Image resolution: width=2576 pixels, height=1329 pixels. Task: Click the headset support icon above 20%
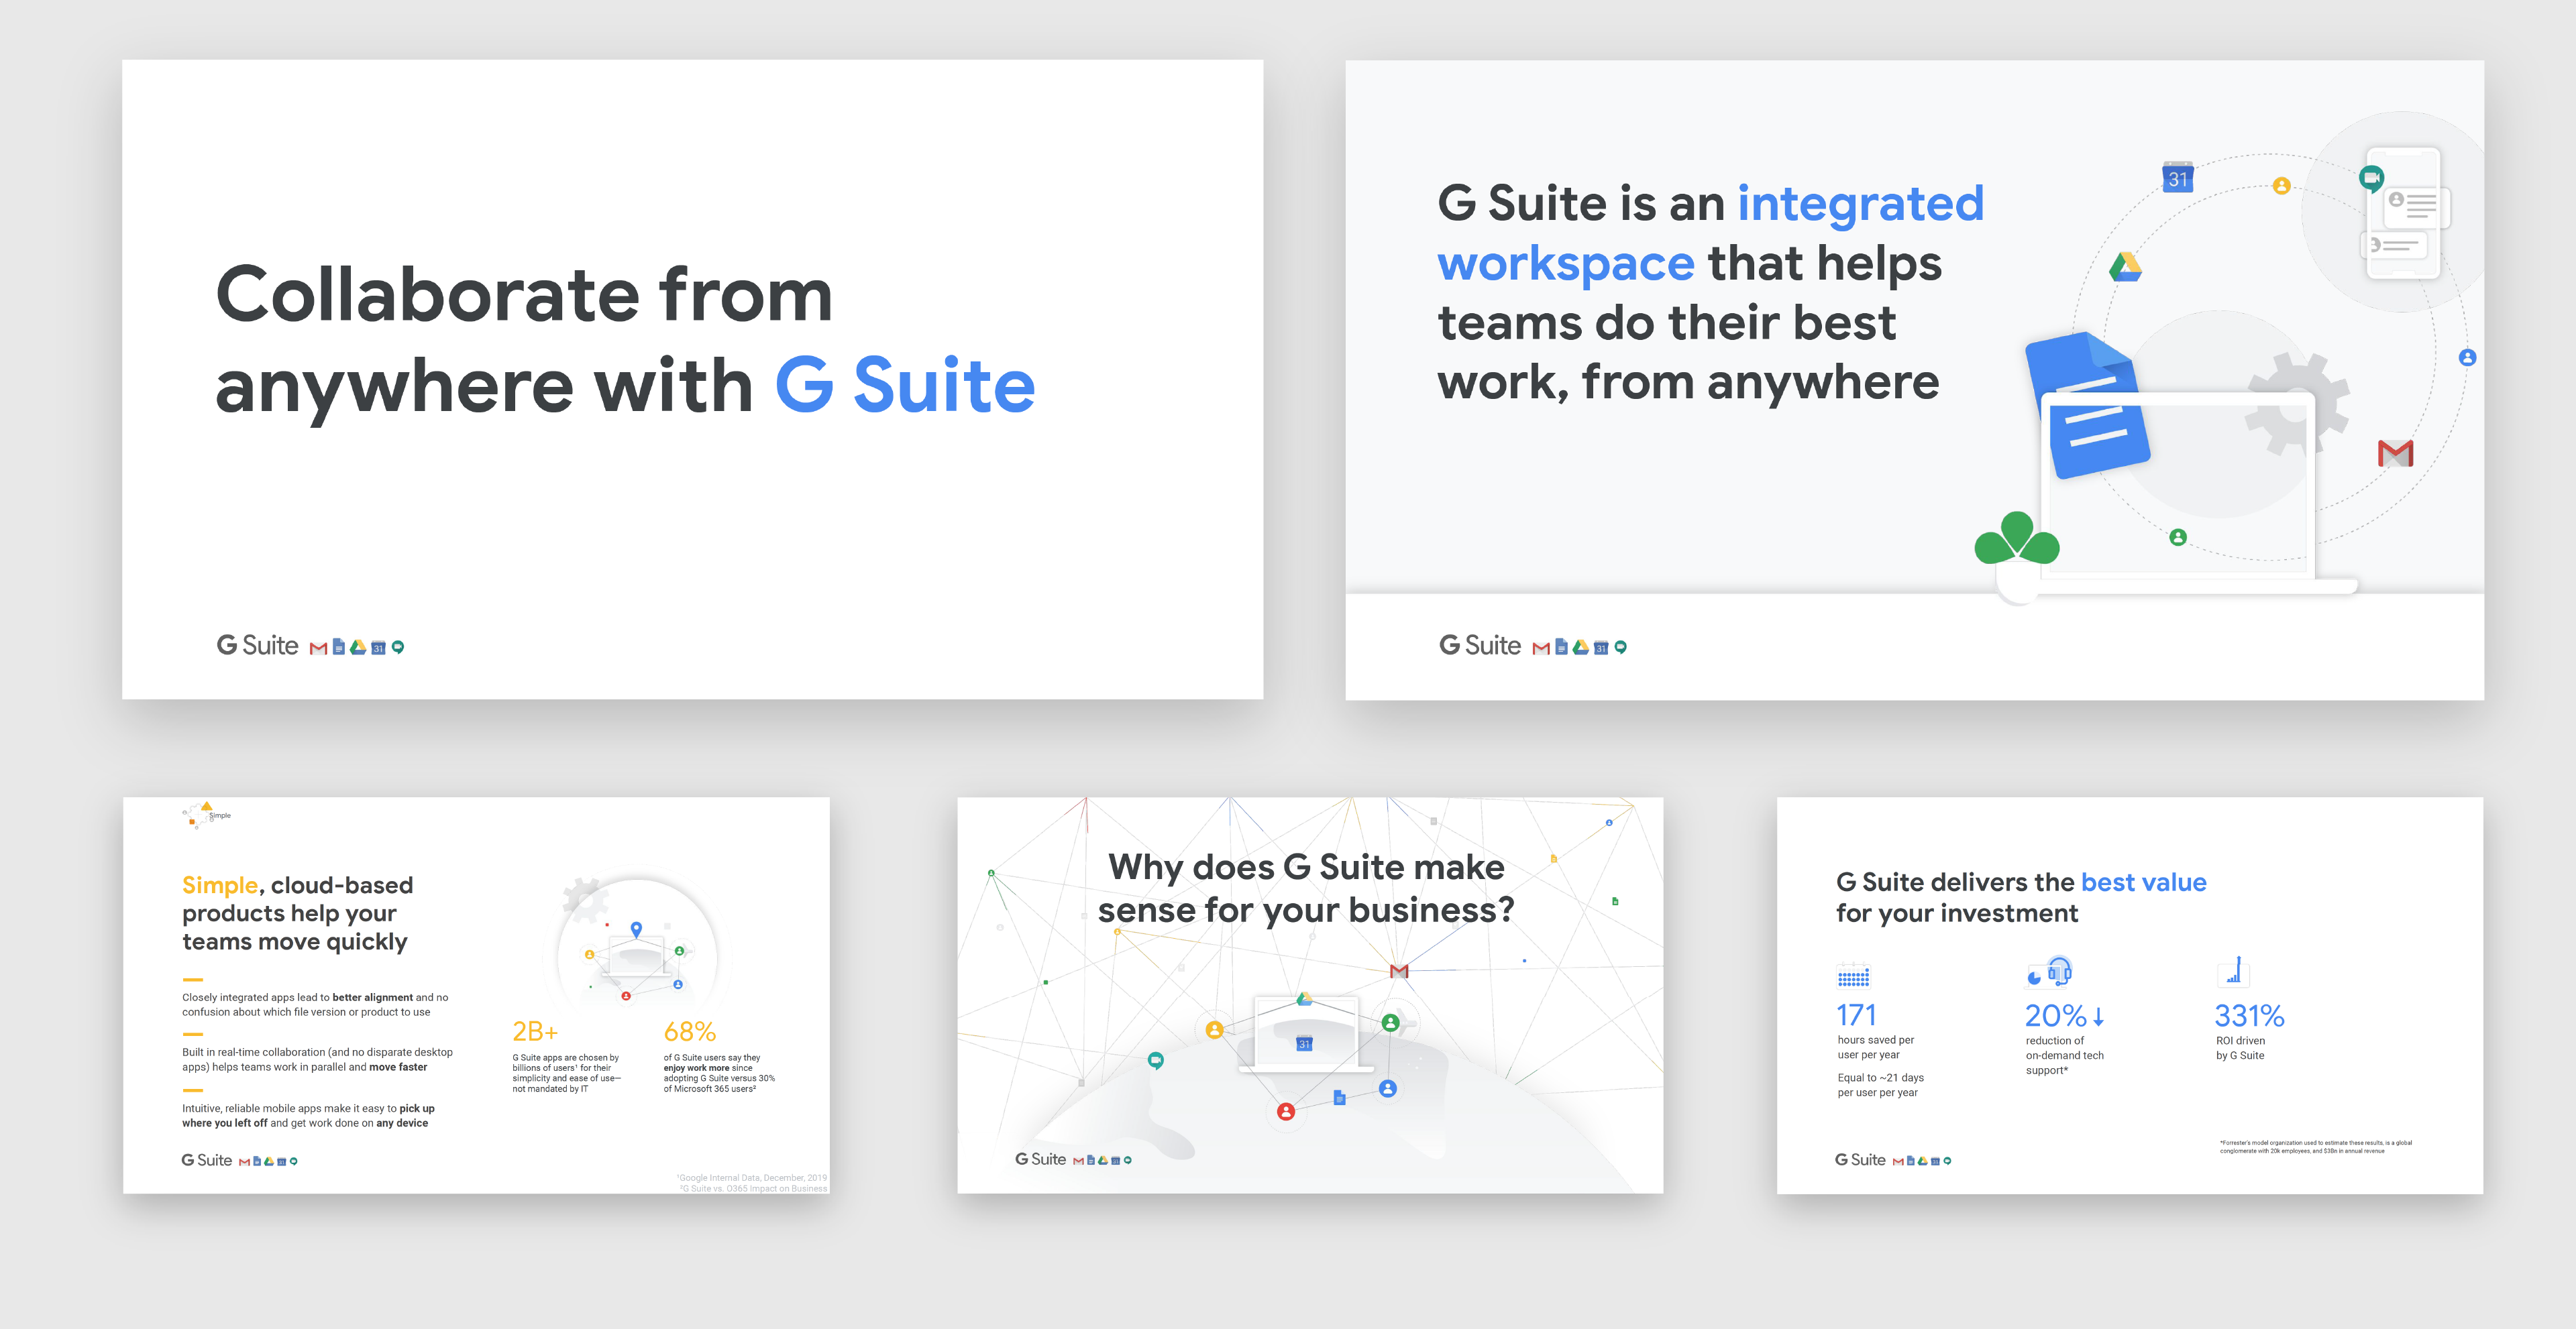[2050, 971]
